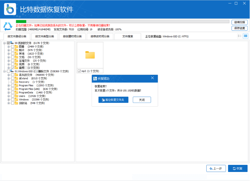
Task: Expand the 其他 tree node
Action: 9,54
